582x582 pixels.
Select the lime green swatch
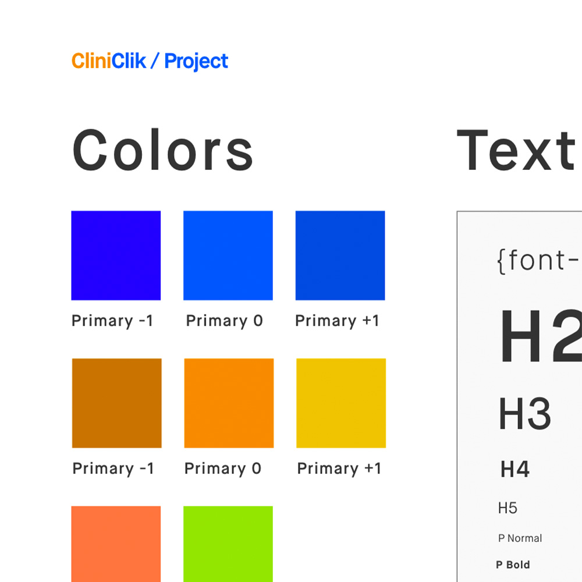(228, 544)
